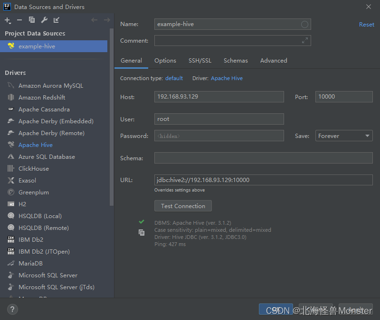
Task: Focus the Password input field
Action: pos(219,136)
